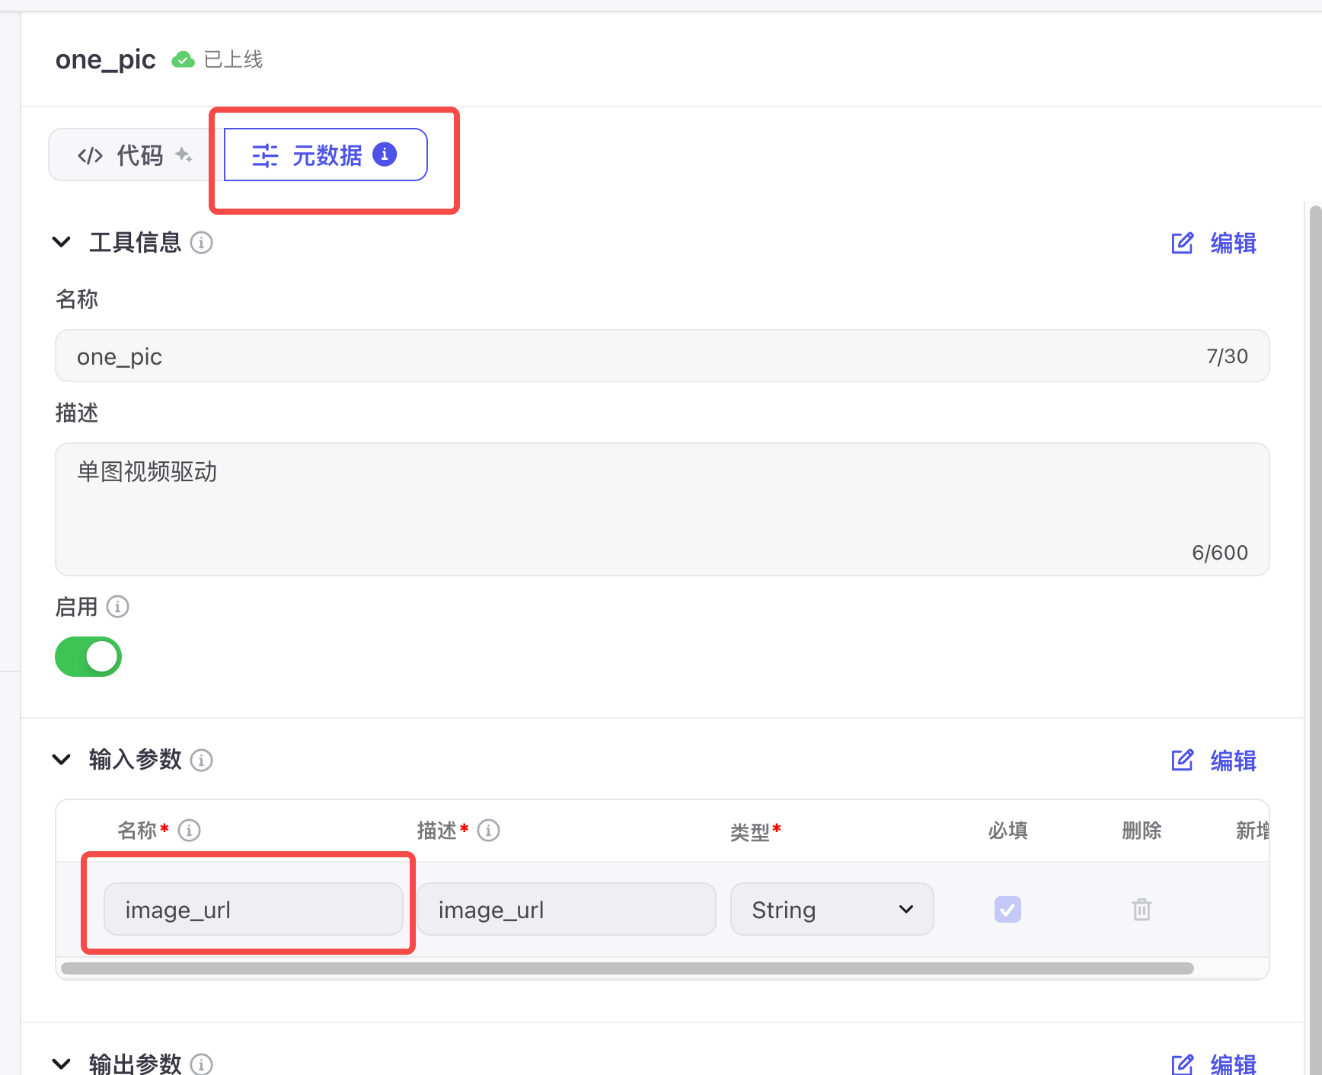Click the 删除 column header
Viewport: 1322px width, 1075px height.
(x=1142, y=831)
